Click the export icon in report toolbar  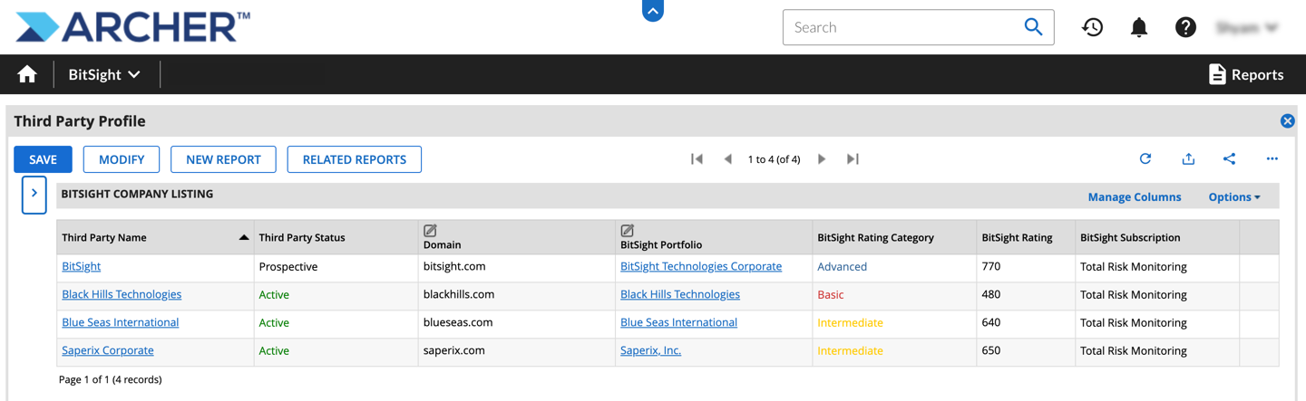point(1188,158)
